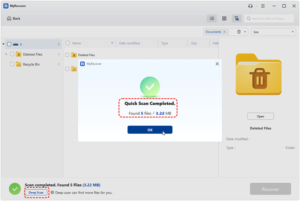Click the Recycle Bin folder icon in the tree

(19, 64)
